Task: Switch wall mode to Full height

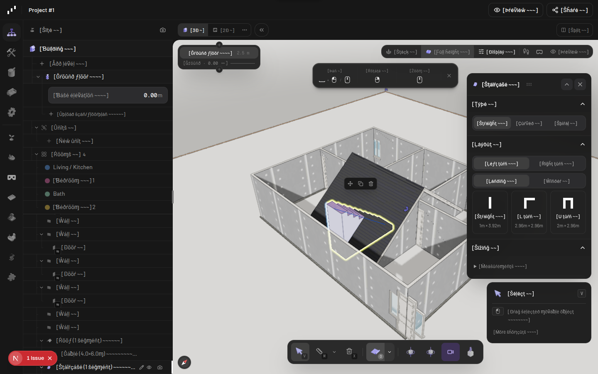Action: click(448, 52)
